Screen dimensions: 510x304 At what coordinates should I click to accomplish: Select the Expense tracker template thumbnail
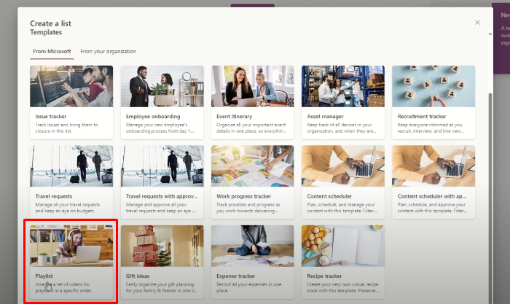click(252, 246)
